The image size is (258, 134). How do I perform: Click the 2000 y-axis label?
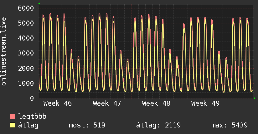point(25,68)
